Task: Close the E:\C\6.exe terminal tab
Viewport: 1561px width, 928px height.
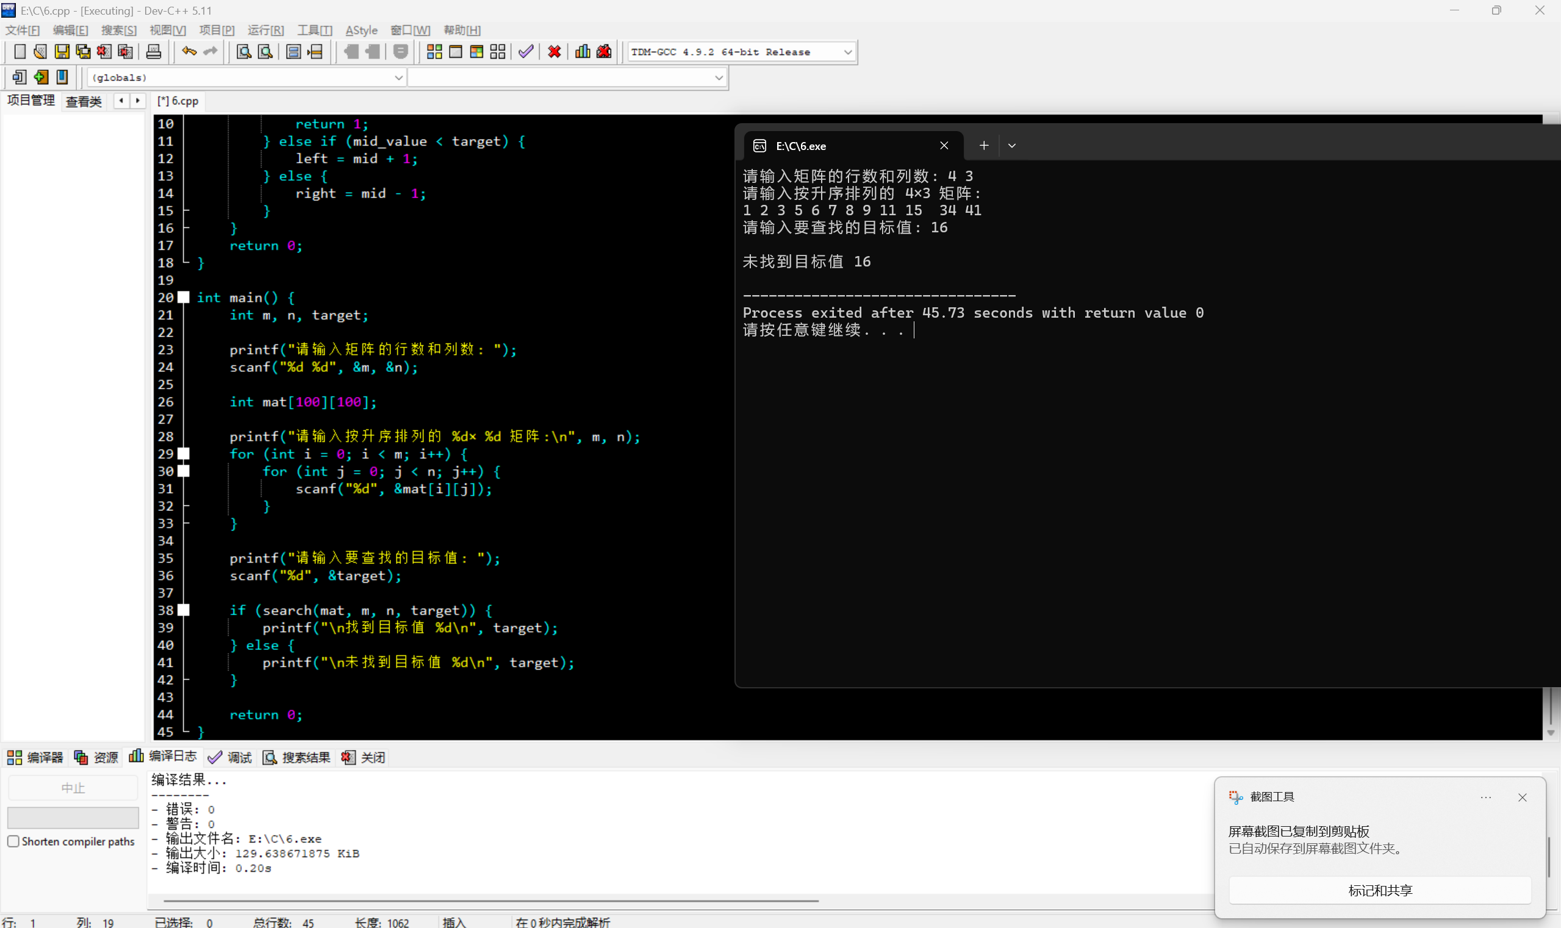Action: pyautogui.click(x=944, y=146)
